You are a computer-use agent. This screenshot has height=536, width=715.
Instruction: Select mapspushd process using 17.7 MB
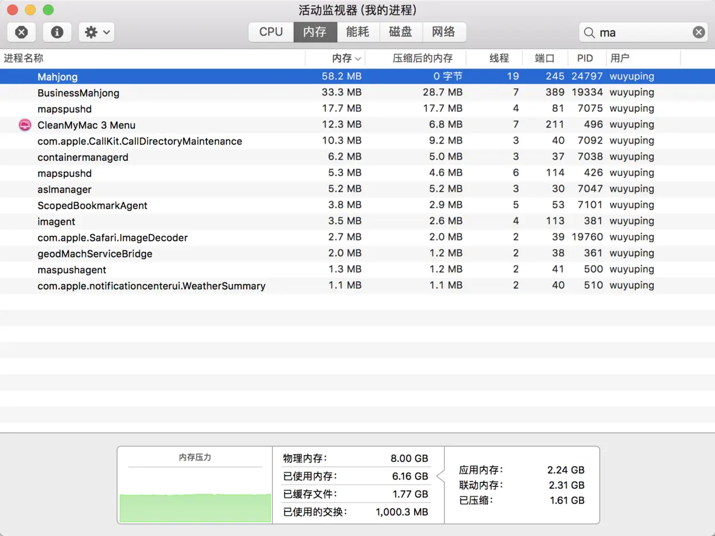357,108
